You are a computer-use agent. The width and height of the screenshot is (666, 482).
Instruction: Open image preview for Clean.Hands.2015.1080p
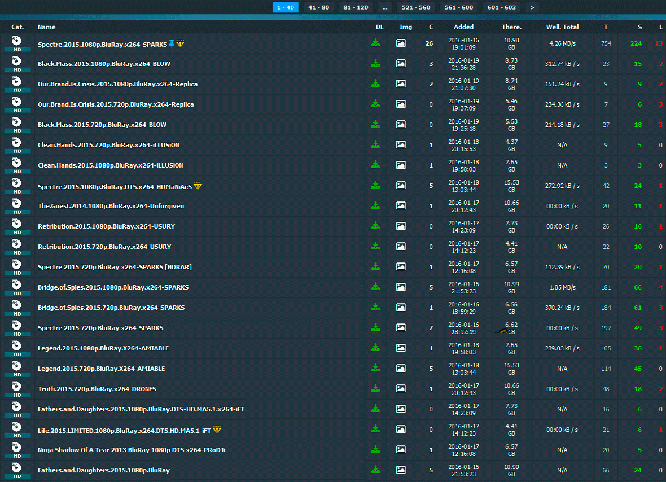coord(401,165)
